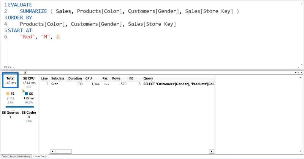Sort by the Line column header

[44, 78]
